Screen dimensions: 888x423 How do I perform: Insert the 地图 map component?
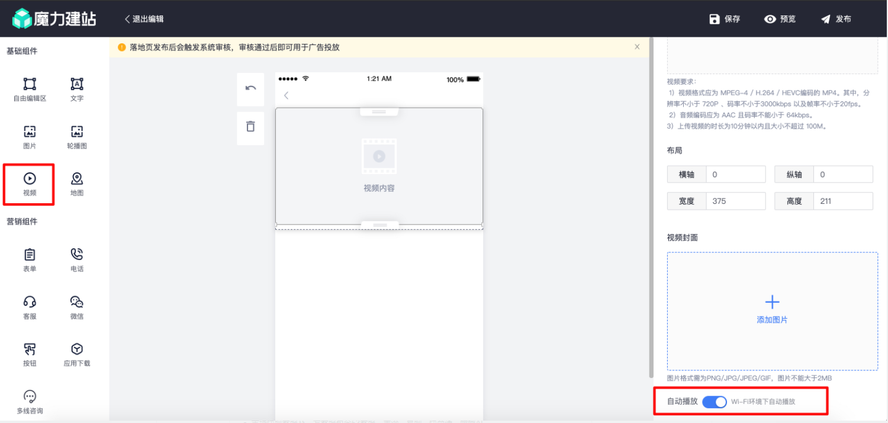[77, 179]
